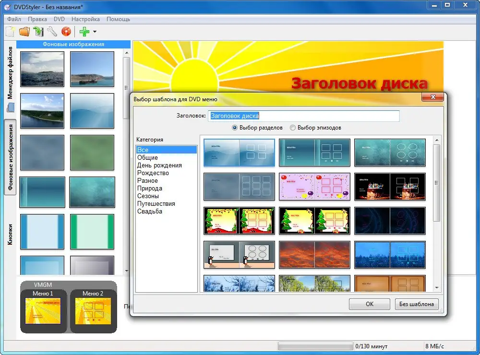Image resolution: width=480 pixels, height=355 pixels.
Task: Open project settings via the wrench icon
Action: (x=52, y=32)
